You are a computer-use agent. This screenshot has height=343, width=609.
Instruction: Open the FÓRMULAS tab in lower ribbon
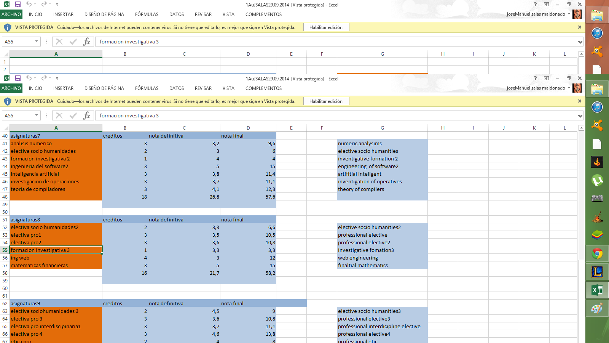point(147,88)
